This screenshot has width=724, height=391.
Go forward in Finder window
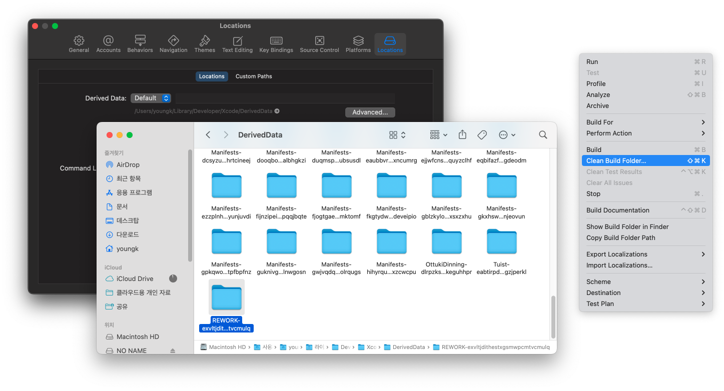[x=226, y=135]
